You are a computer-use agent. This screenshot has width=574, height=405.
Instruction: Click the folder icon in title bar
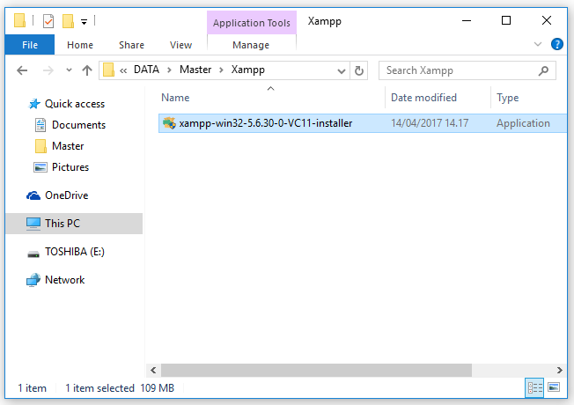pos(19,20)
